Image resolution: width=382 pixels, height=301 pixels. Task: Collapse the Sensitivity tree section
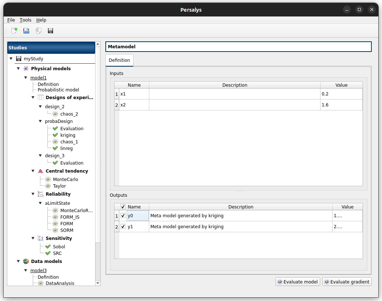(x=33, y=238)
